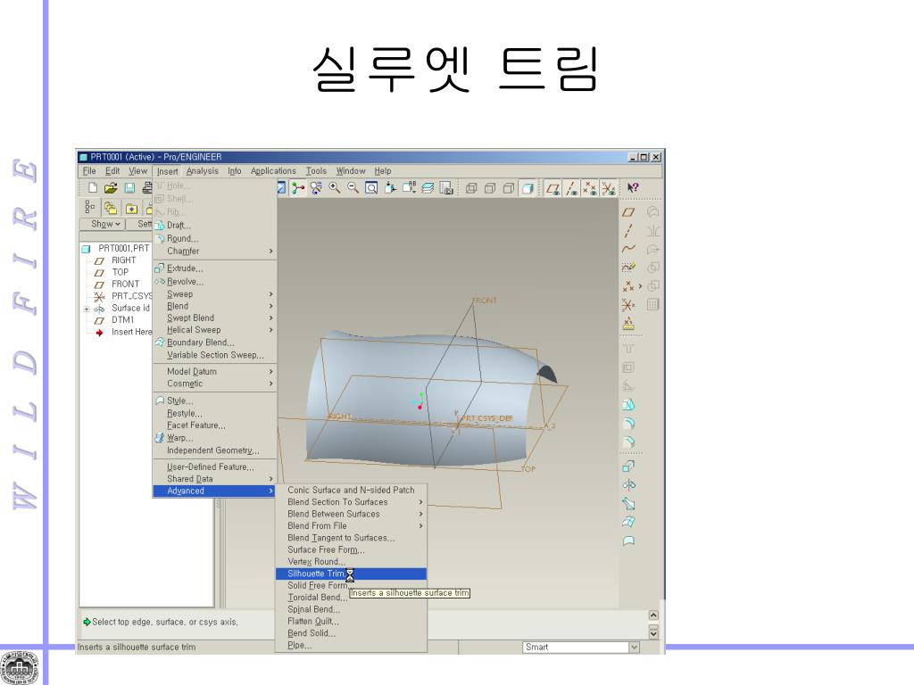The width and height of the screenshot is (914, 685).
Task: Open the View Manager icon
Action: click(x=446, y=187)
